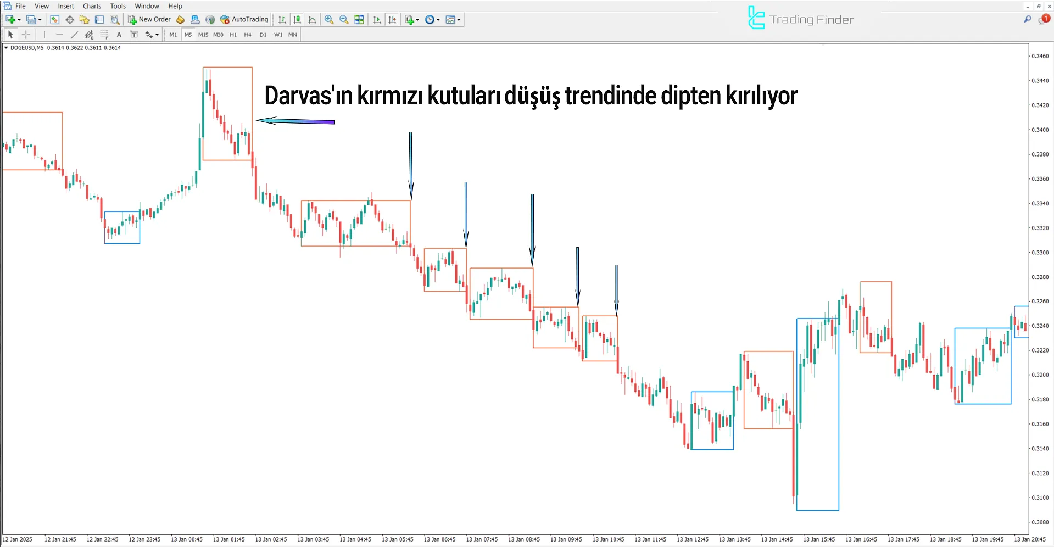Expand the Profiles dropdown arrow
The width and height of the screenshot is (1054, 547).
[x=40, y=20]
